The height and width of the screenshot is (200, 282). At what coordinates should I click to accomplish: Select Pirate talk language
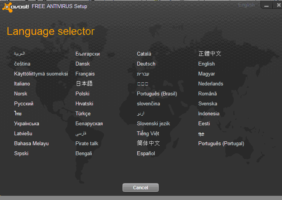click(x=87, y=143)
